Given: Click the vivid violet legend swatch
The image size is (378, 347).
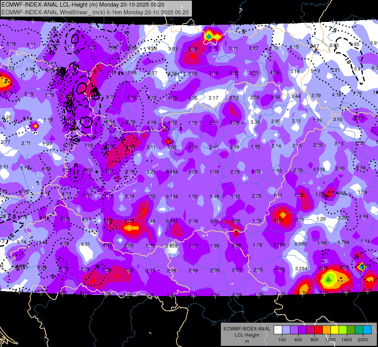Looking at the screenshot, I should point(302,330).
